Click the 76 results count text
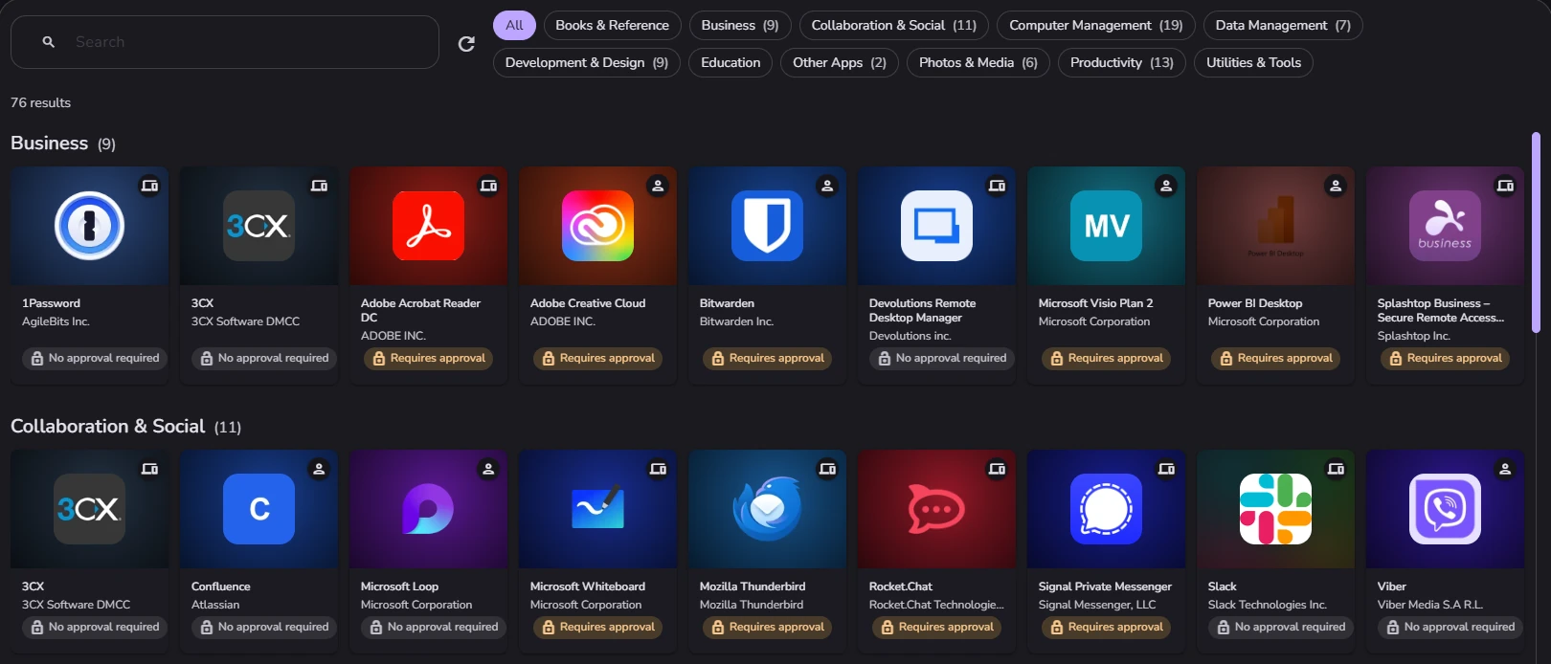1551x664 pixels. click(40, 102)
